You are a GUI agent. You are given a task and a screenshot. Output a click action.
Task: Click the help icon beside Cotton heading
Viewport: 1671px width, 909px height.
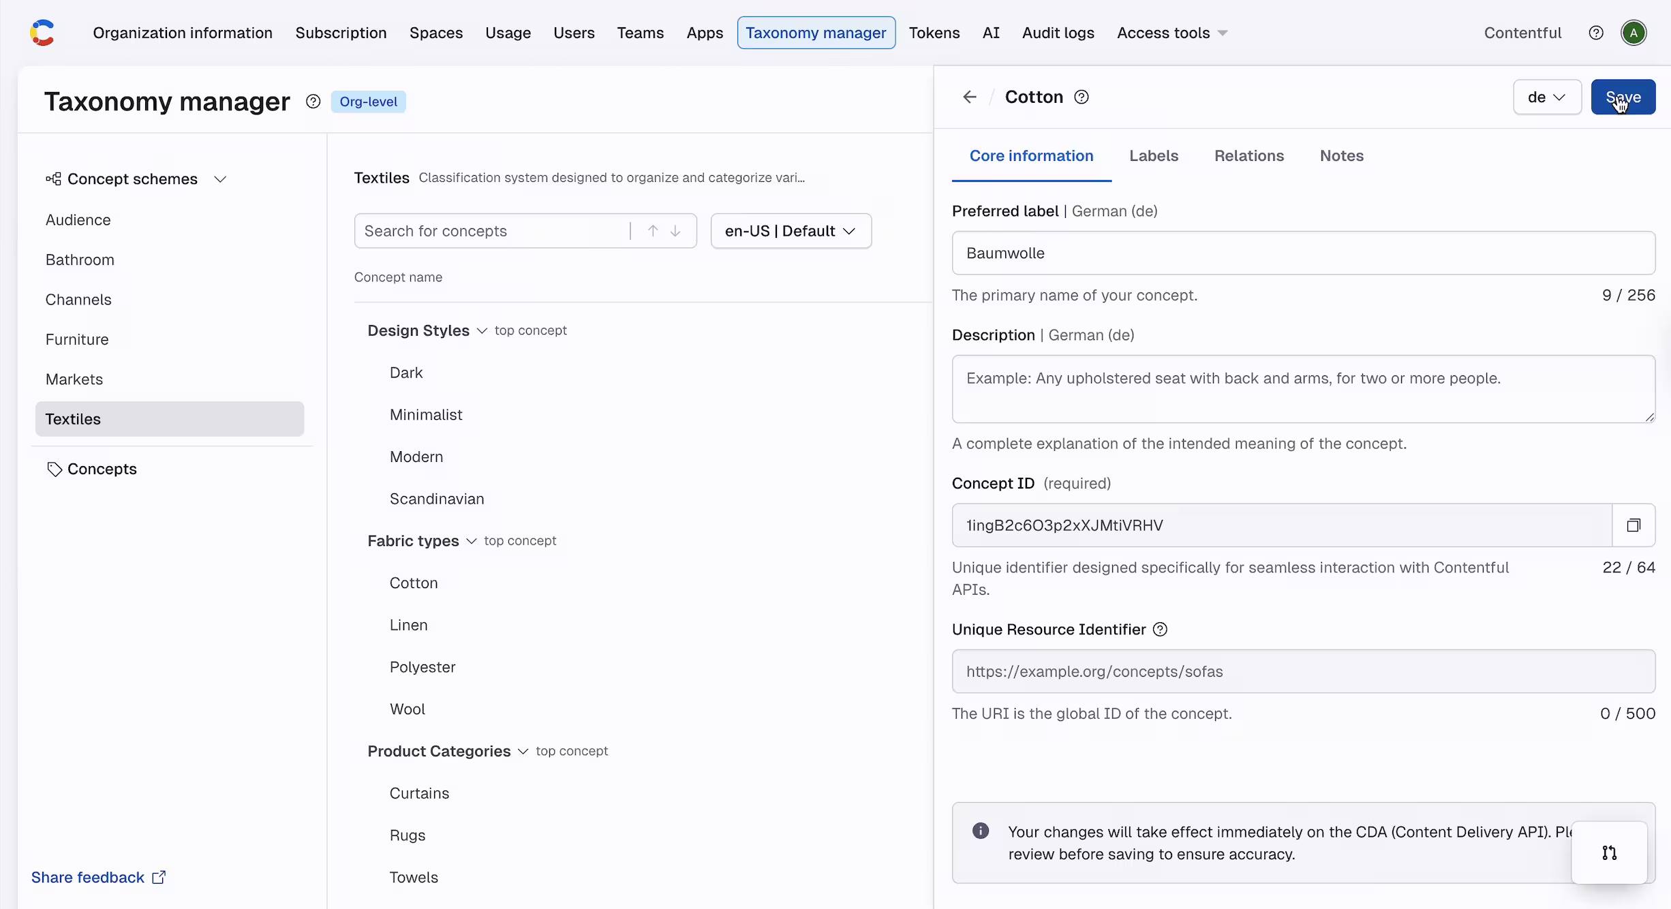tap(1082, 97)
